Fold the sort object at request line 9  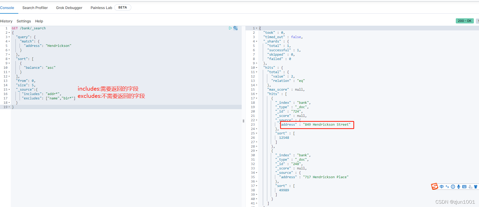tap(9, 63)
